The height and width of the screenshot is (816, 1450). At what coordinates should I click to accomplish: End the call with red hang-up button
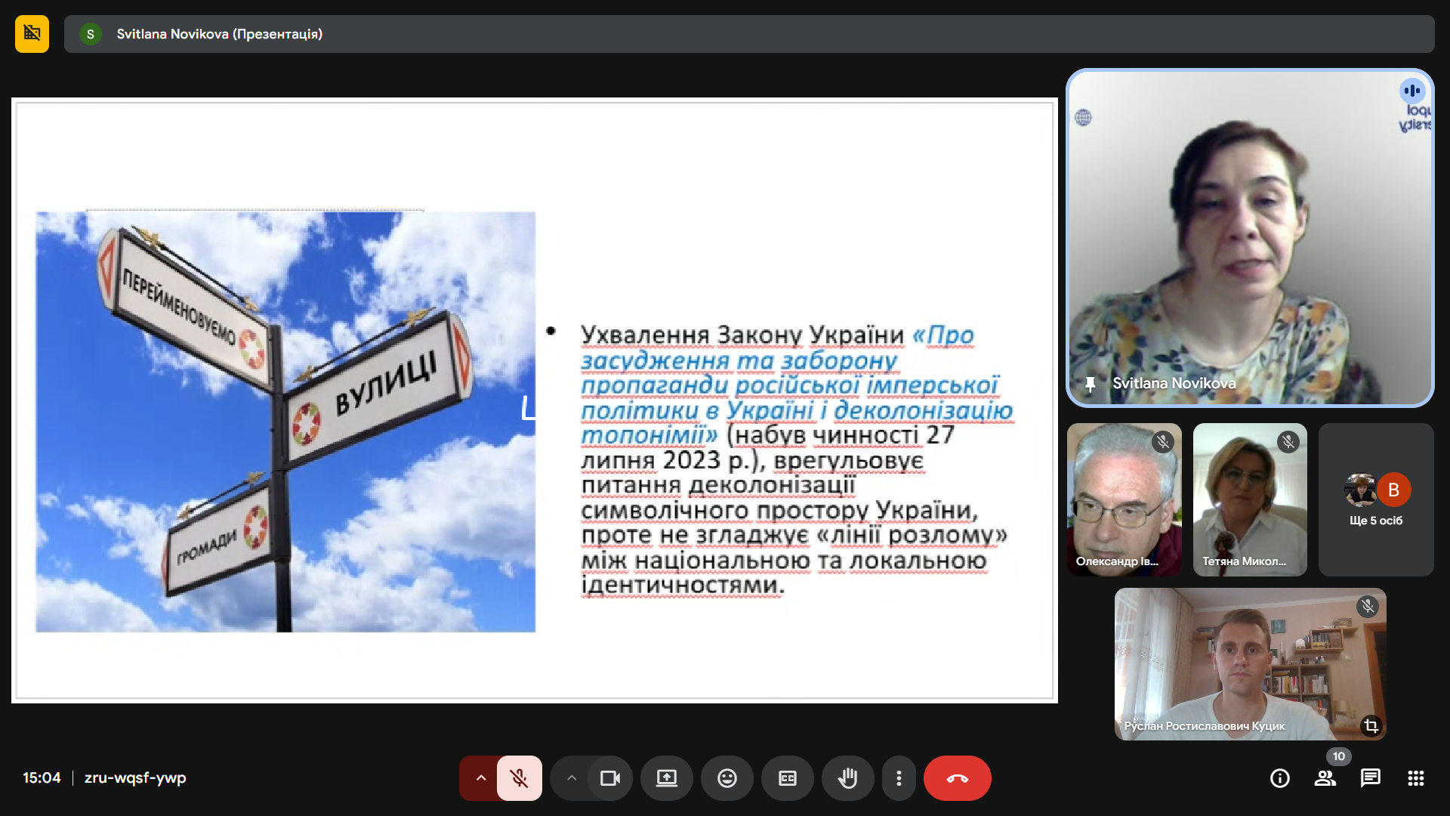pos(957,777)
